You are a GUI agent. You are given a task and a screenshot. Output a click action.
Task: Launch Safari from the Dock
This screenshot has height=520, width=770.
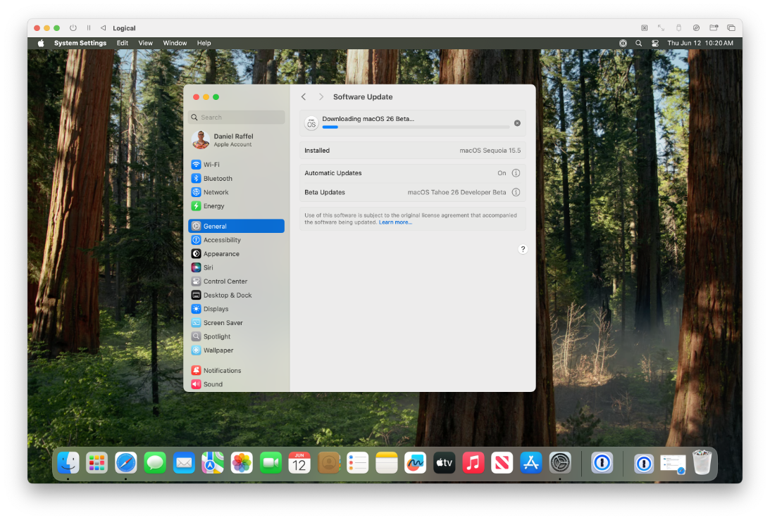coord(125,462)
